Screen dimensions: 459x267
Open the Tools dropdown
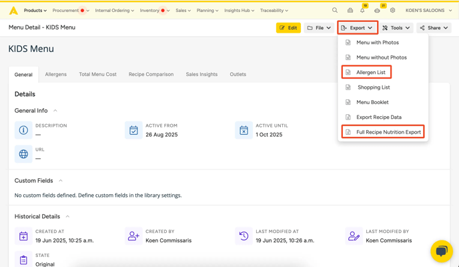pos(396,28)
